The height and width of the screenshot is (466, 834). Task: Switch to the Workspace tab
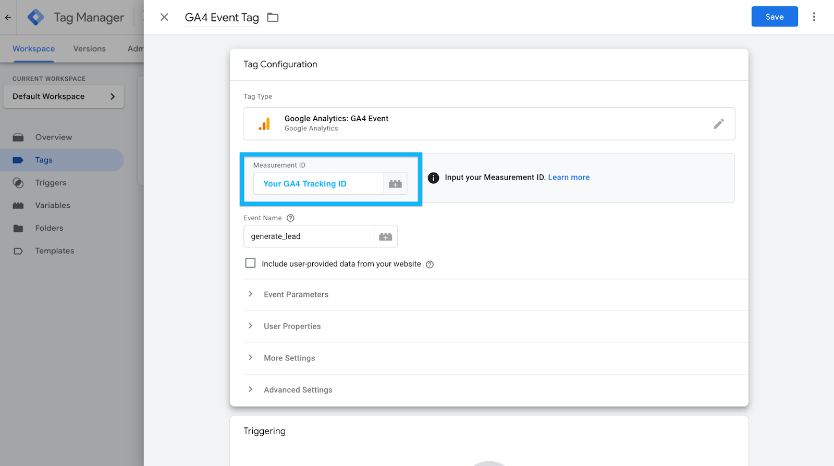coord(34,49)
